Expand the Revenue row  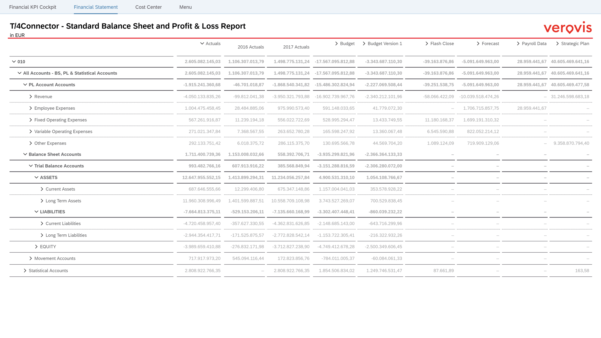[31, 96]
